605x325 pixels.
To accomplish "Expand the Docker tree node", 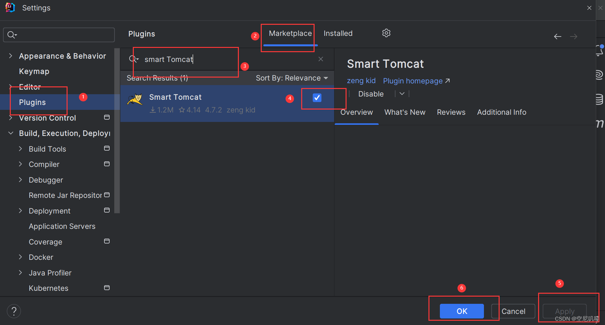I will pos(20,257).
